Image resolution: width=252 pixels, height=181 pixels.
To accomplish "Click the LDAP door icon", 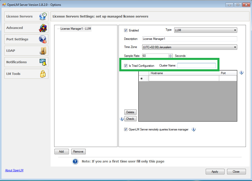I will pyautogui.click(x=43, y=51).
